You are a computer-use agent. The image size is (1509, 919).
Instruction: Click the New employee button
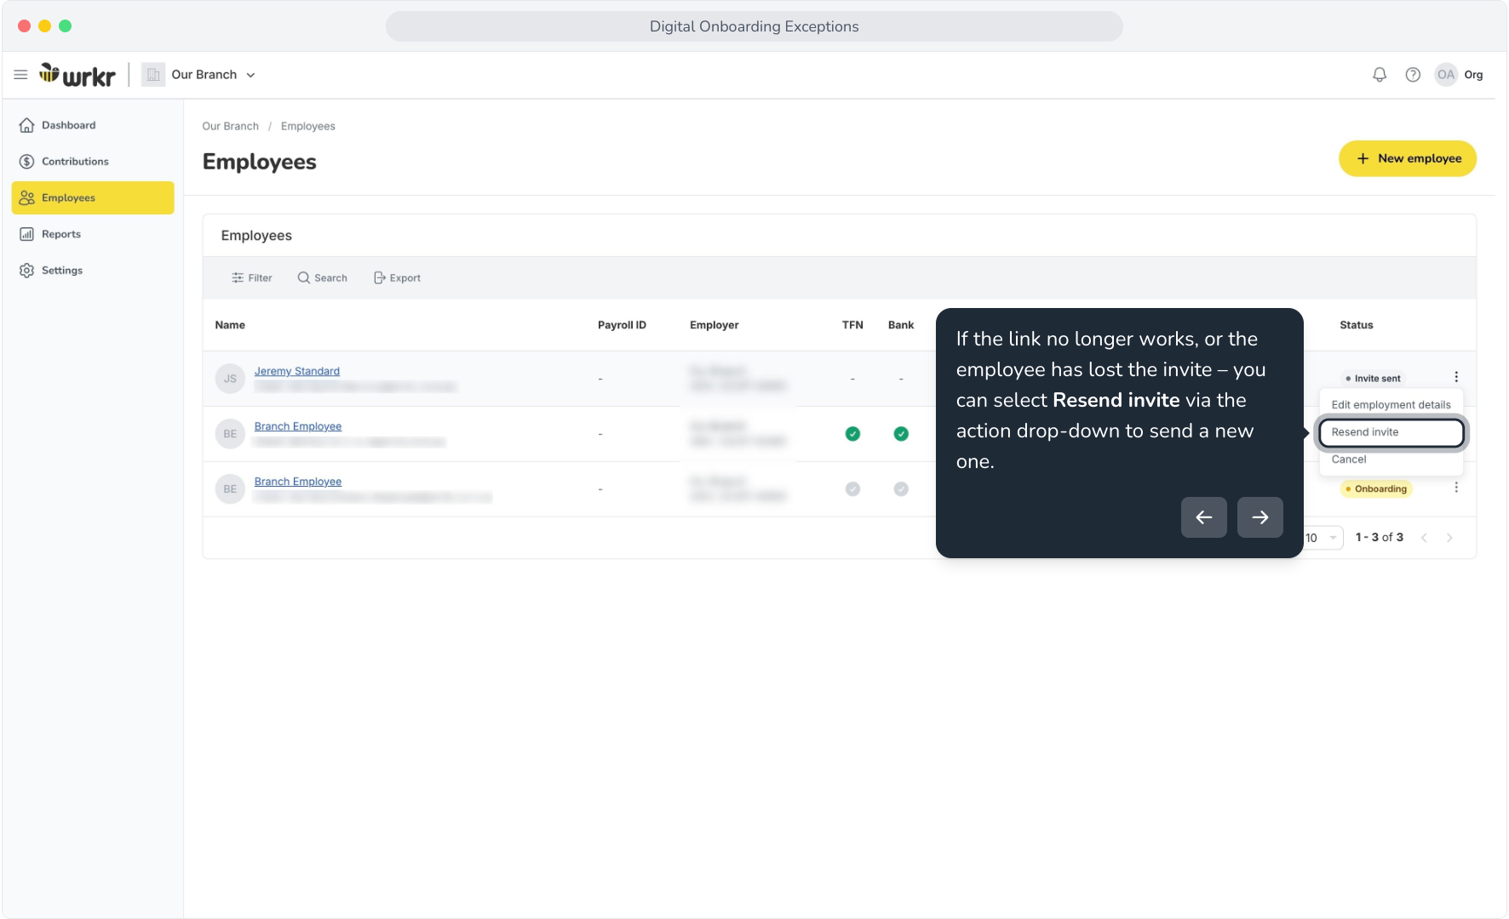(1408, 158)
